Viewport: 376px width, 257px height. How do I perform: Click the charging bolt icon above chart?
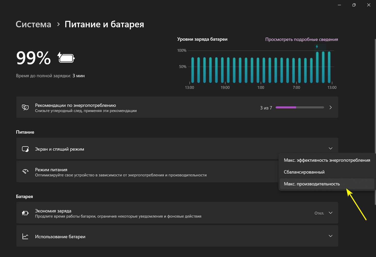coord(317,47)
